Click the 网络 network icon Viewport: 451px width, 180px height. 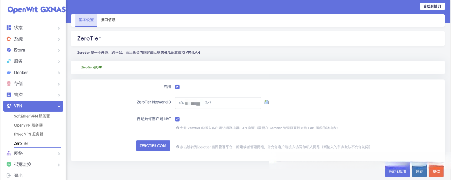[9, 154]
